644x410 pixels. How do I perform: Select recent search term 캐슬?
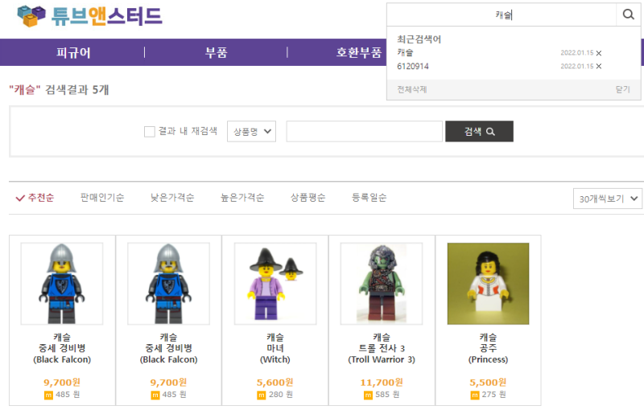pos(405,52)
